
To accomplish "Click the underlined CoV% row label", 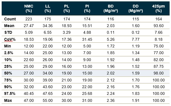I will pyautogui.click(x=10, y=39).
